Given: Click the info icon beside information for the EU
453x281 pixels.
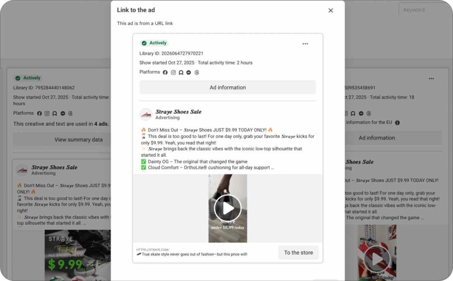Looking at the screenshot, I should click(x=397, y=123).
